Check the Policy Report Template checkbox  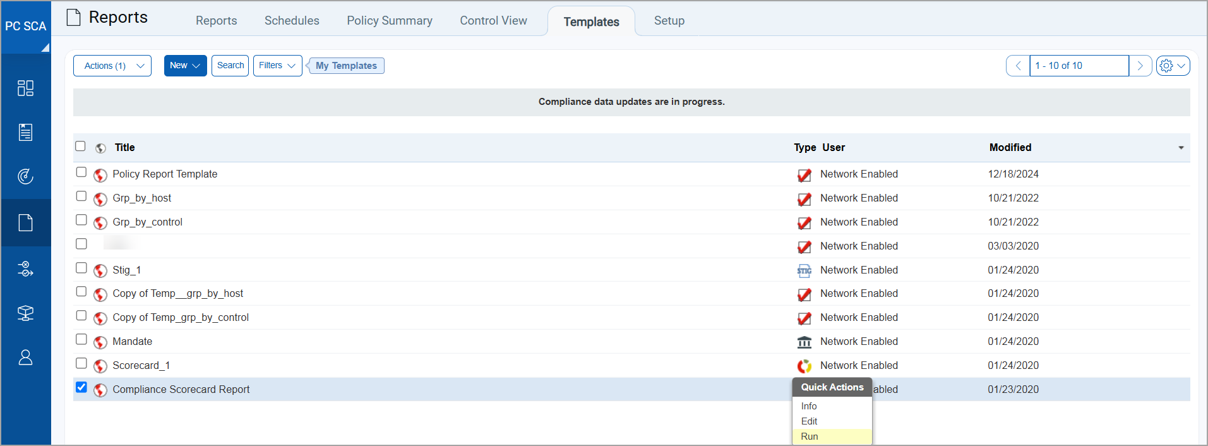tap(81, 172)
